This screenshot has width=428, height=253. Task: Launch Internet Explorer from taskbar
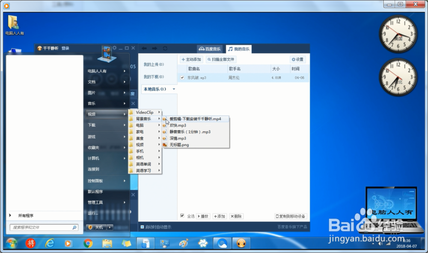click(50, 243)
